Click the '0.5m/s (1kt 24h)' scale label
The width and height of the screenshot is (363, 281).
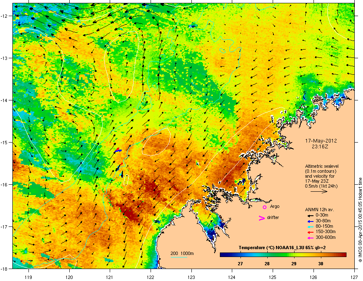321,186
